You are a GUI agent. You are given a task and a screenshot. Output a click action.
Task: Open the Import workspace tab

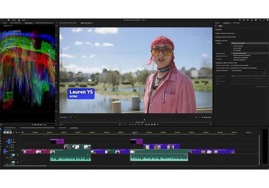point(14,20)
